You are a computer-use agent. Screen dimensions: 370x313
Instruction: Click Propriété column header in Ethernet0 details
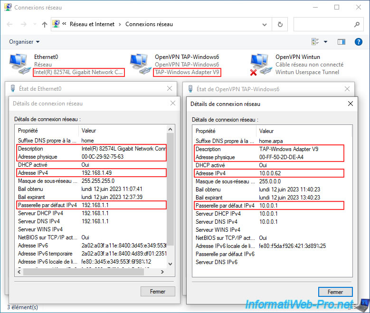tap(47, 131)
